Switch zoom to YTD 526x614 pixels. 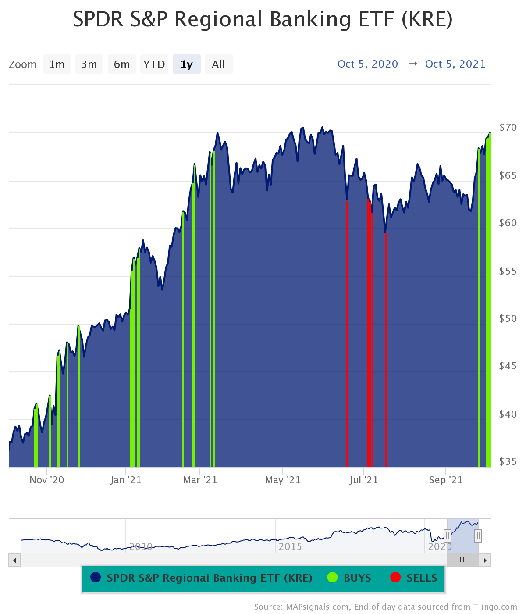click(x=154, y=64)
